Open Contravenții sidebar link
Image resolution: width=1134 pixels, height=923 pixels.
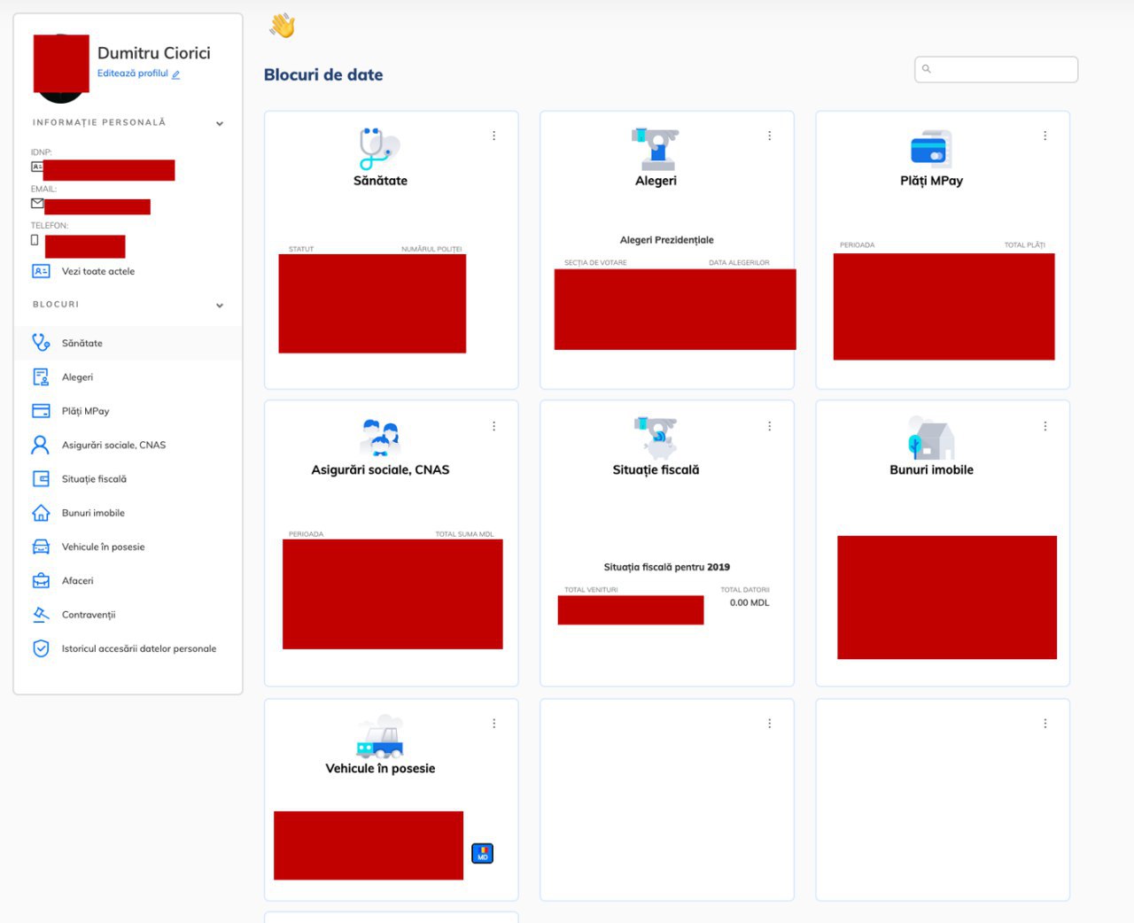click(x=128, y=615)
